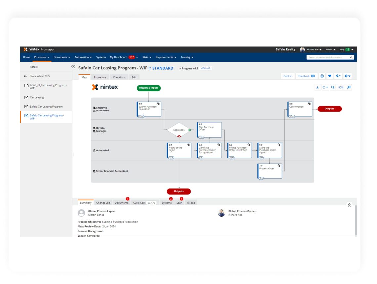This screenshot has width=377, height=284.
Task: Select Car Leasing process in sidebar
Action: tap(37, 98)
